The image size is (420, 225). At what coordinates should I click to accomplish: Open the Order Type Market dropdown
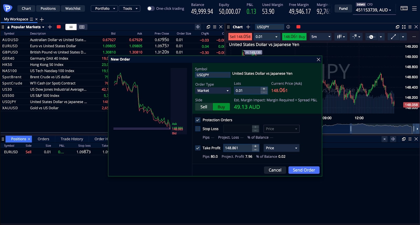coord(213,91)
